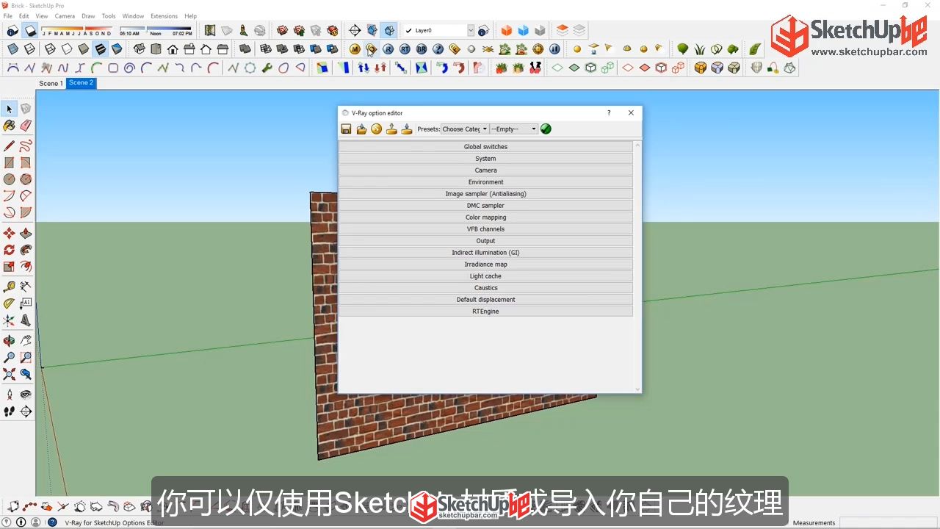
Task: Expand the Global switches rollout
Action: pyautogui.click(x=485, y=147)
